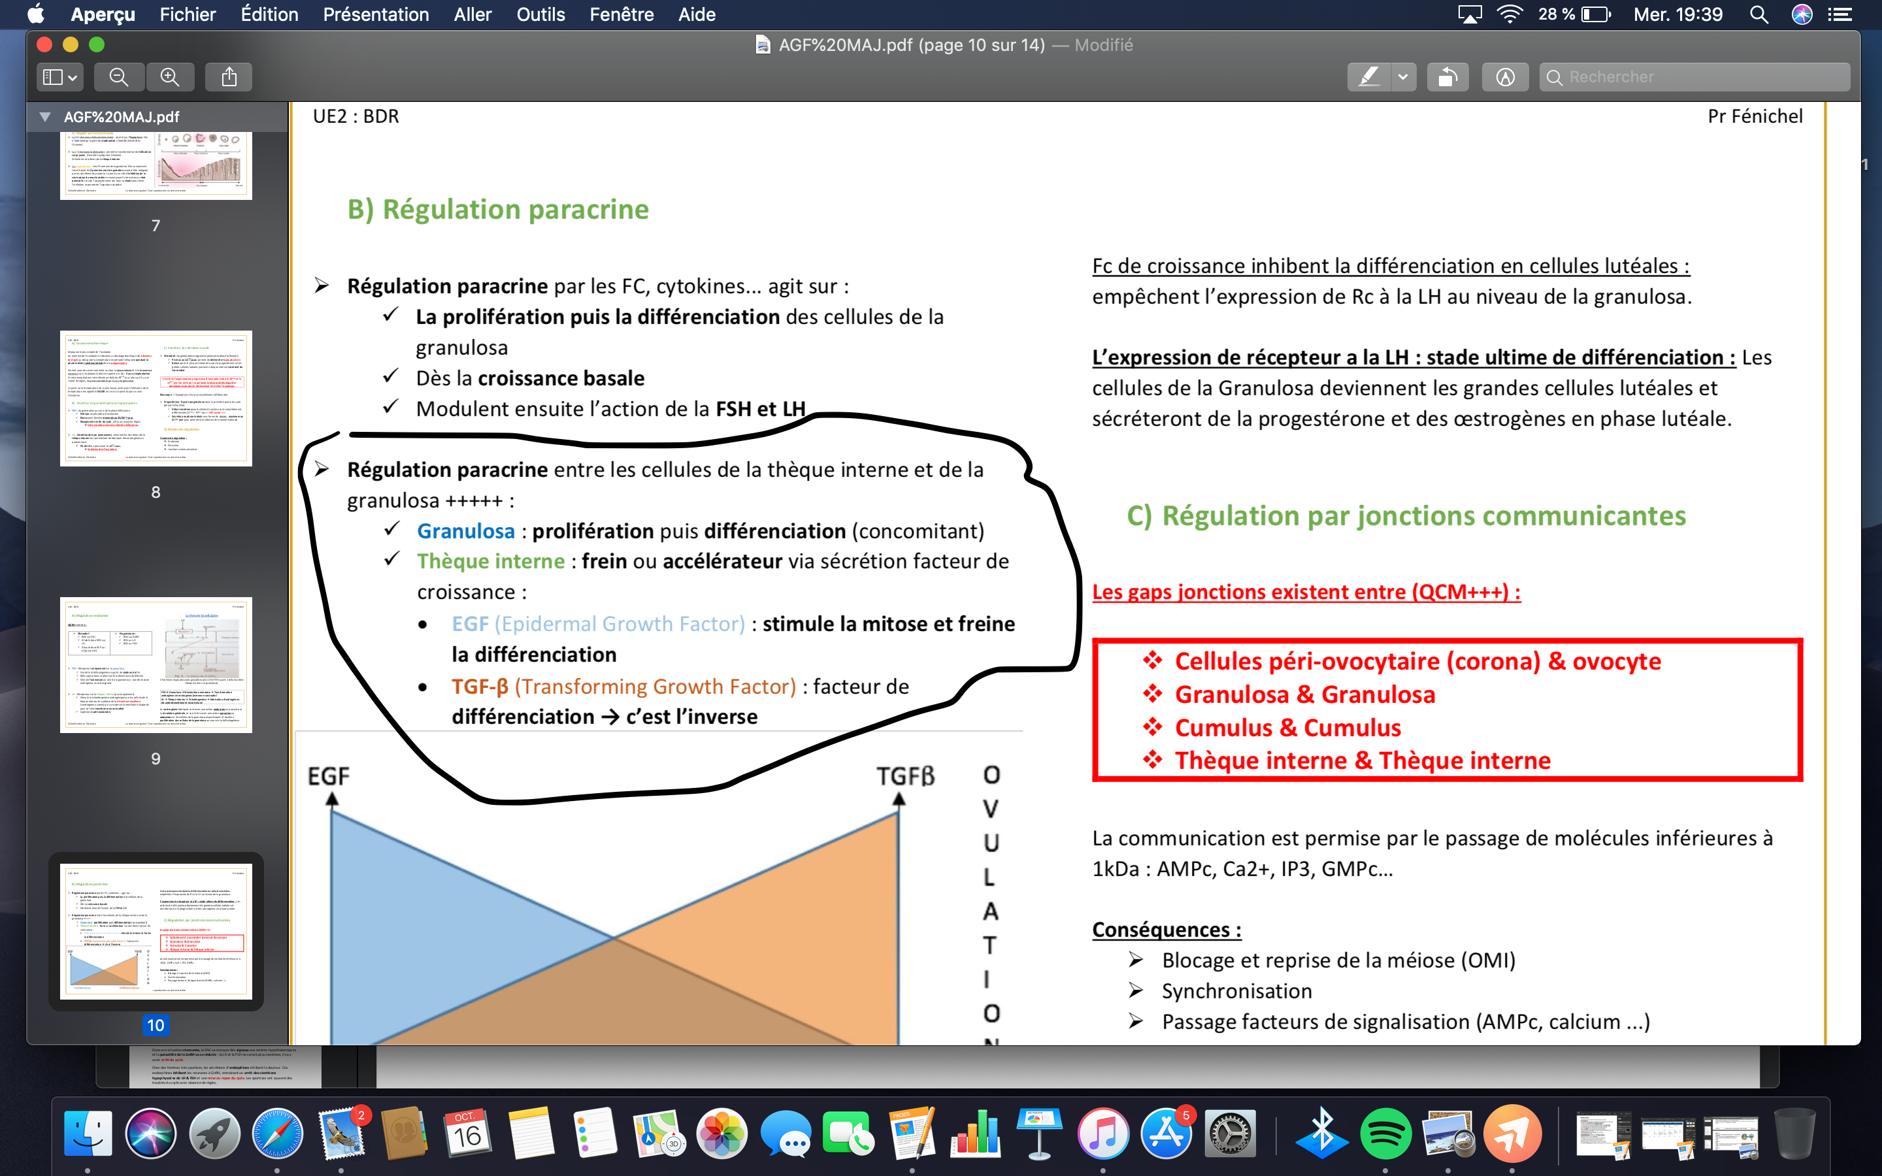This screenshot has height=1176, width=1882.
Task: Open Spotify from the dock
Action: point(1385,1134)
